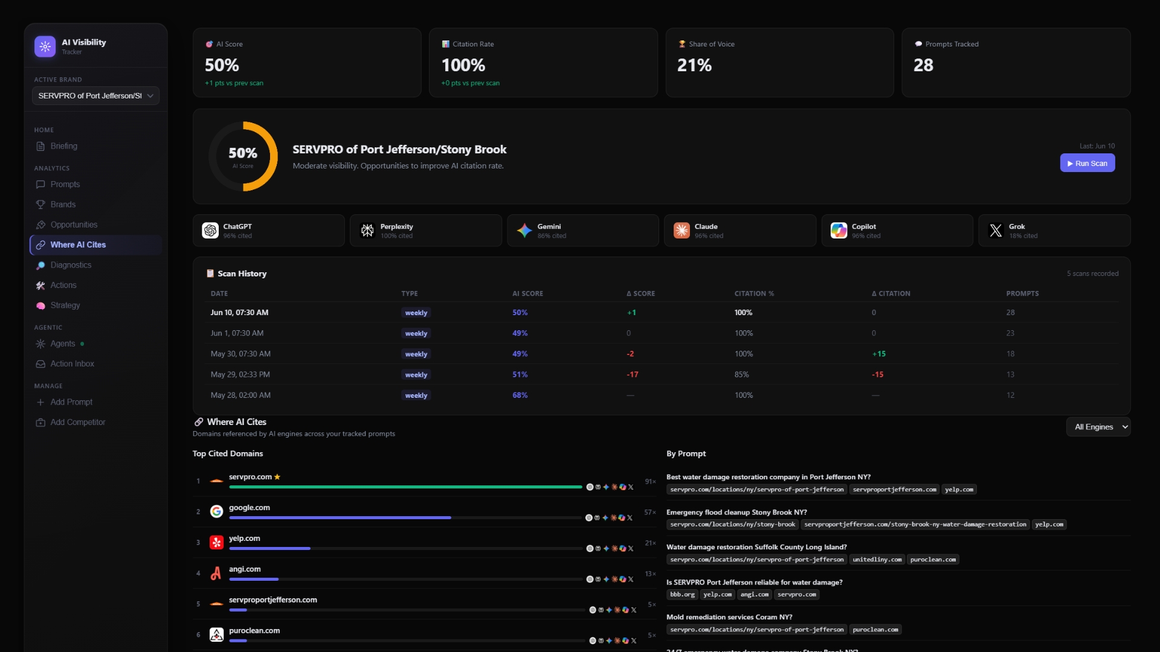Click the yelp.com Yelp logo icon

click(x=216, y=543)
